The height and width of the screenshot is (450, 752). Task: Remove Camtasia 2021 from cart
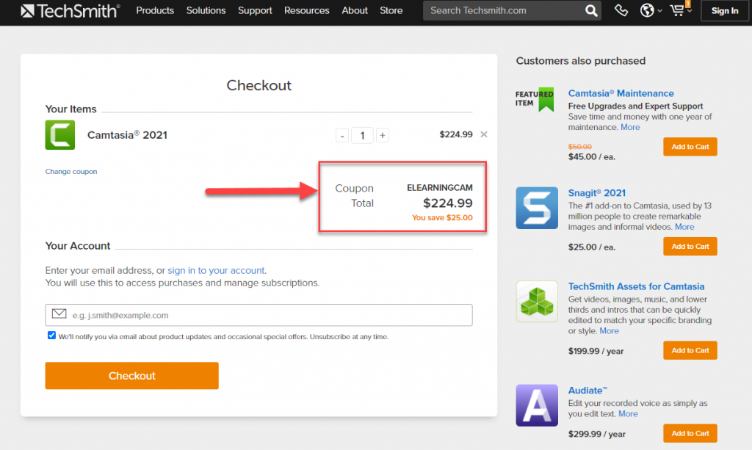pos(484,134)
